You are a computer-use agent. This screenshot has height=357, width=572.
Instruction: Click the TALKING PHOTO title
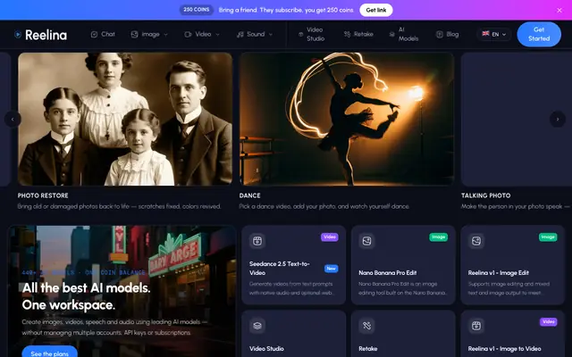tap(485, 195)
